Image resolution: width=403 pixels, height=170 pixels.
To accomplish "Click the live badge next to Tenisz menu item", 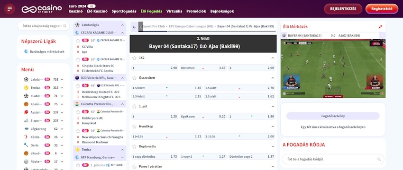I will click(47, 87).
